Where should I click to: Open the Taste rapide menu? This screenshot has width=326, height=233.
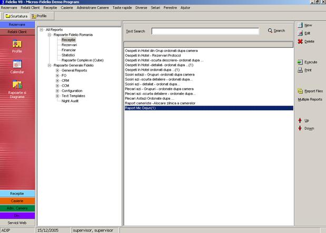pyautogui.click(x=122, y=8)
